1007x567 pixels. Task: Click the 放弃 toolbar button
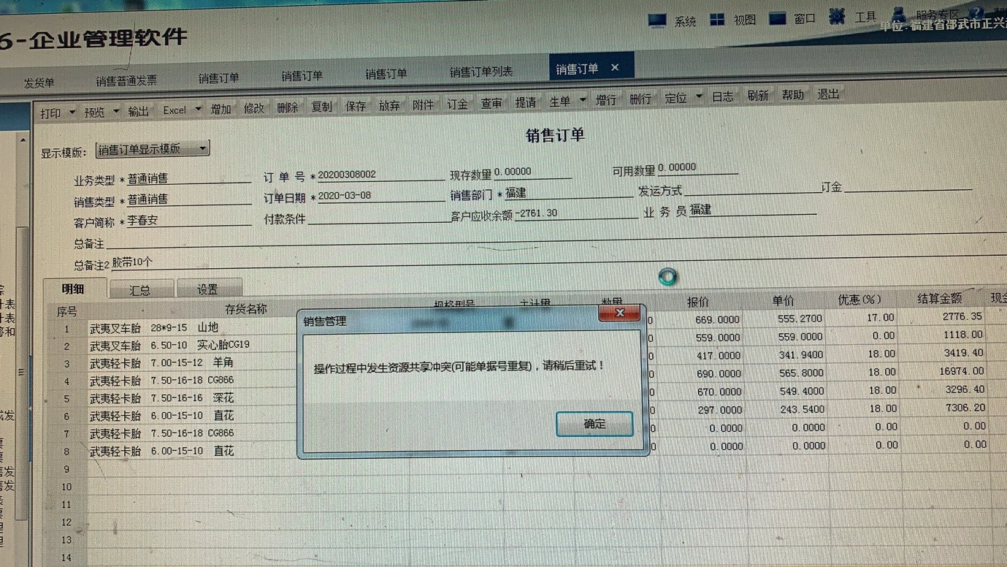coord(389,105)
